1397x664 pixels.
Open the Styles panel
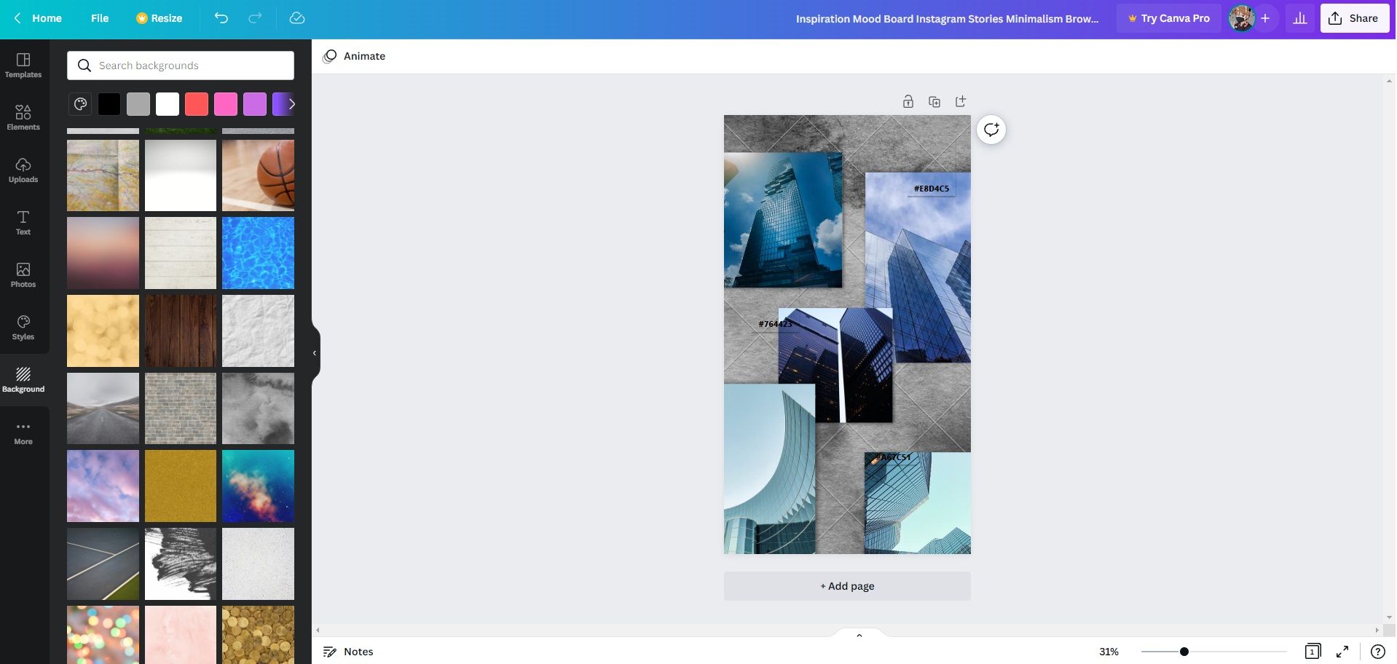click(x=23, y=328)
